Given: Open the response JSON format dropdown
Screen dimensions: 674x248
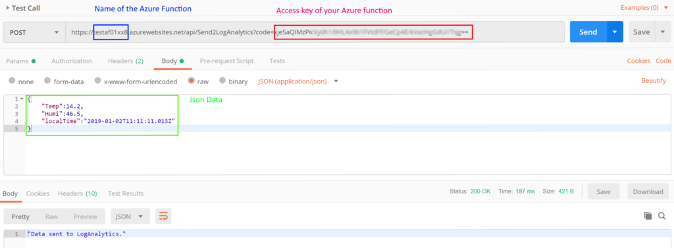Looking at the screenshot, I should [x=130, y=216].
